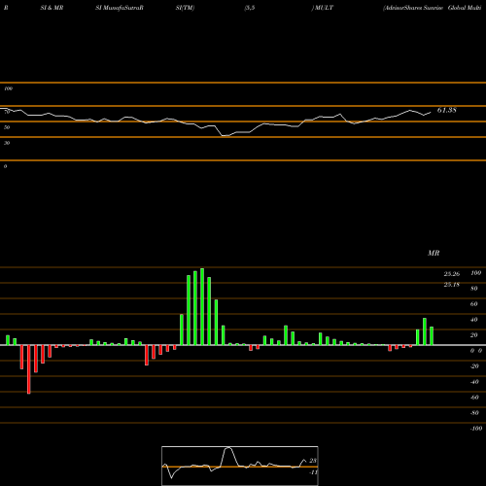Click the 25.26 value in MR panel

coord(452,274)
